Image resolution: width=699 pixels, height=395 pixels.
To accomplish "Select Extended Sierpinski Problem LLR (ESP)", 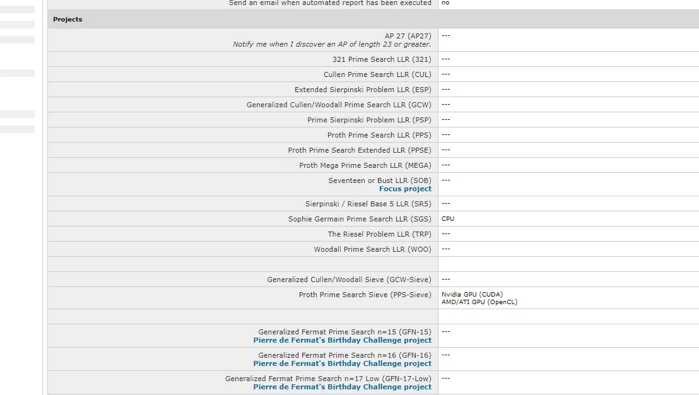I will pyautogui.click(x=363, y=90).
